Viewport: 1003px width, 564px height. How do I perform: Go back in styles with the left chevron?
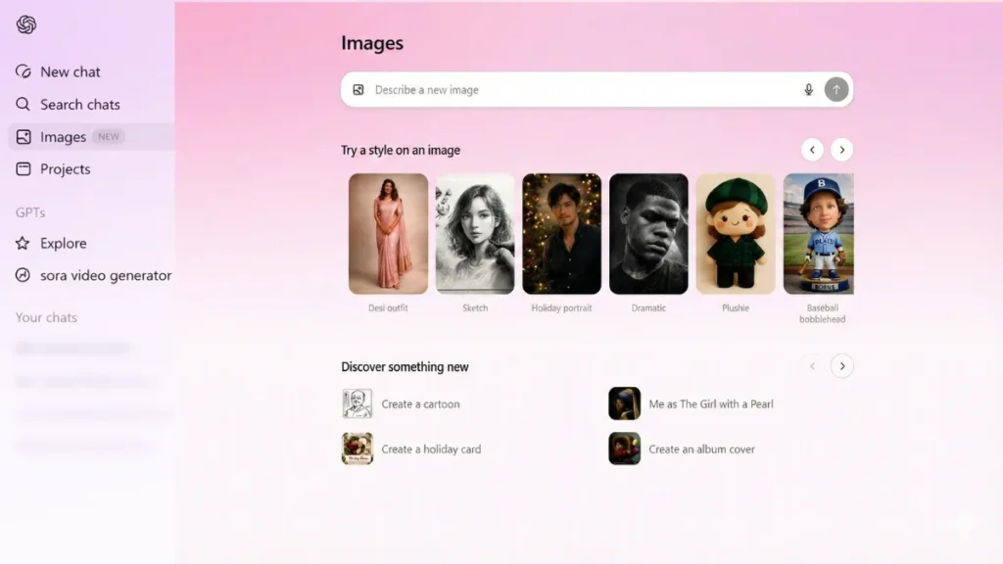812,149
